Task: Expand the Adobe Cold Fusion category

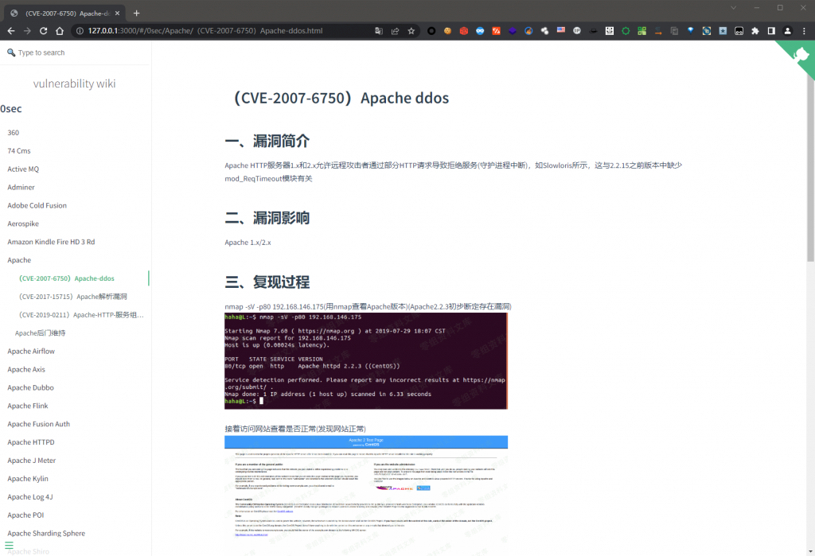Action: tap(37, 205)
